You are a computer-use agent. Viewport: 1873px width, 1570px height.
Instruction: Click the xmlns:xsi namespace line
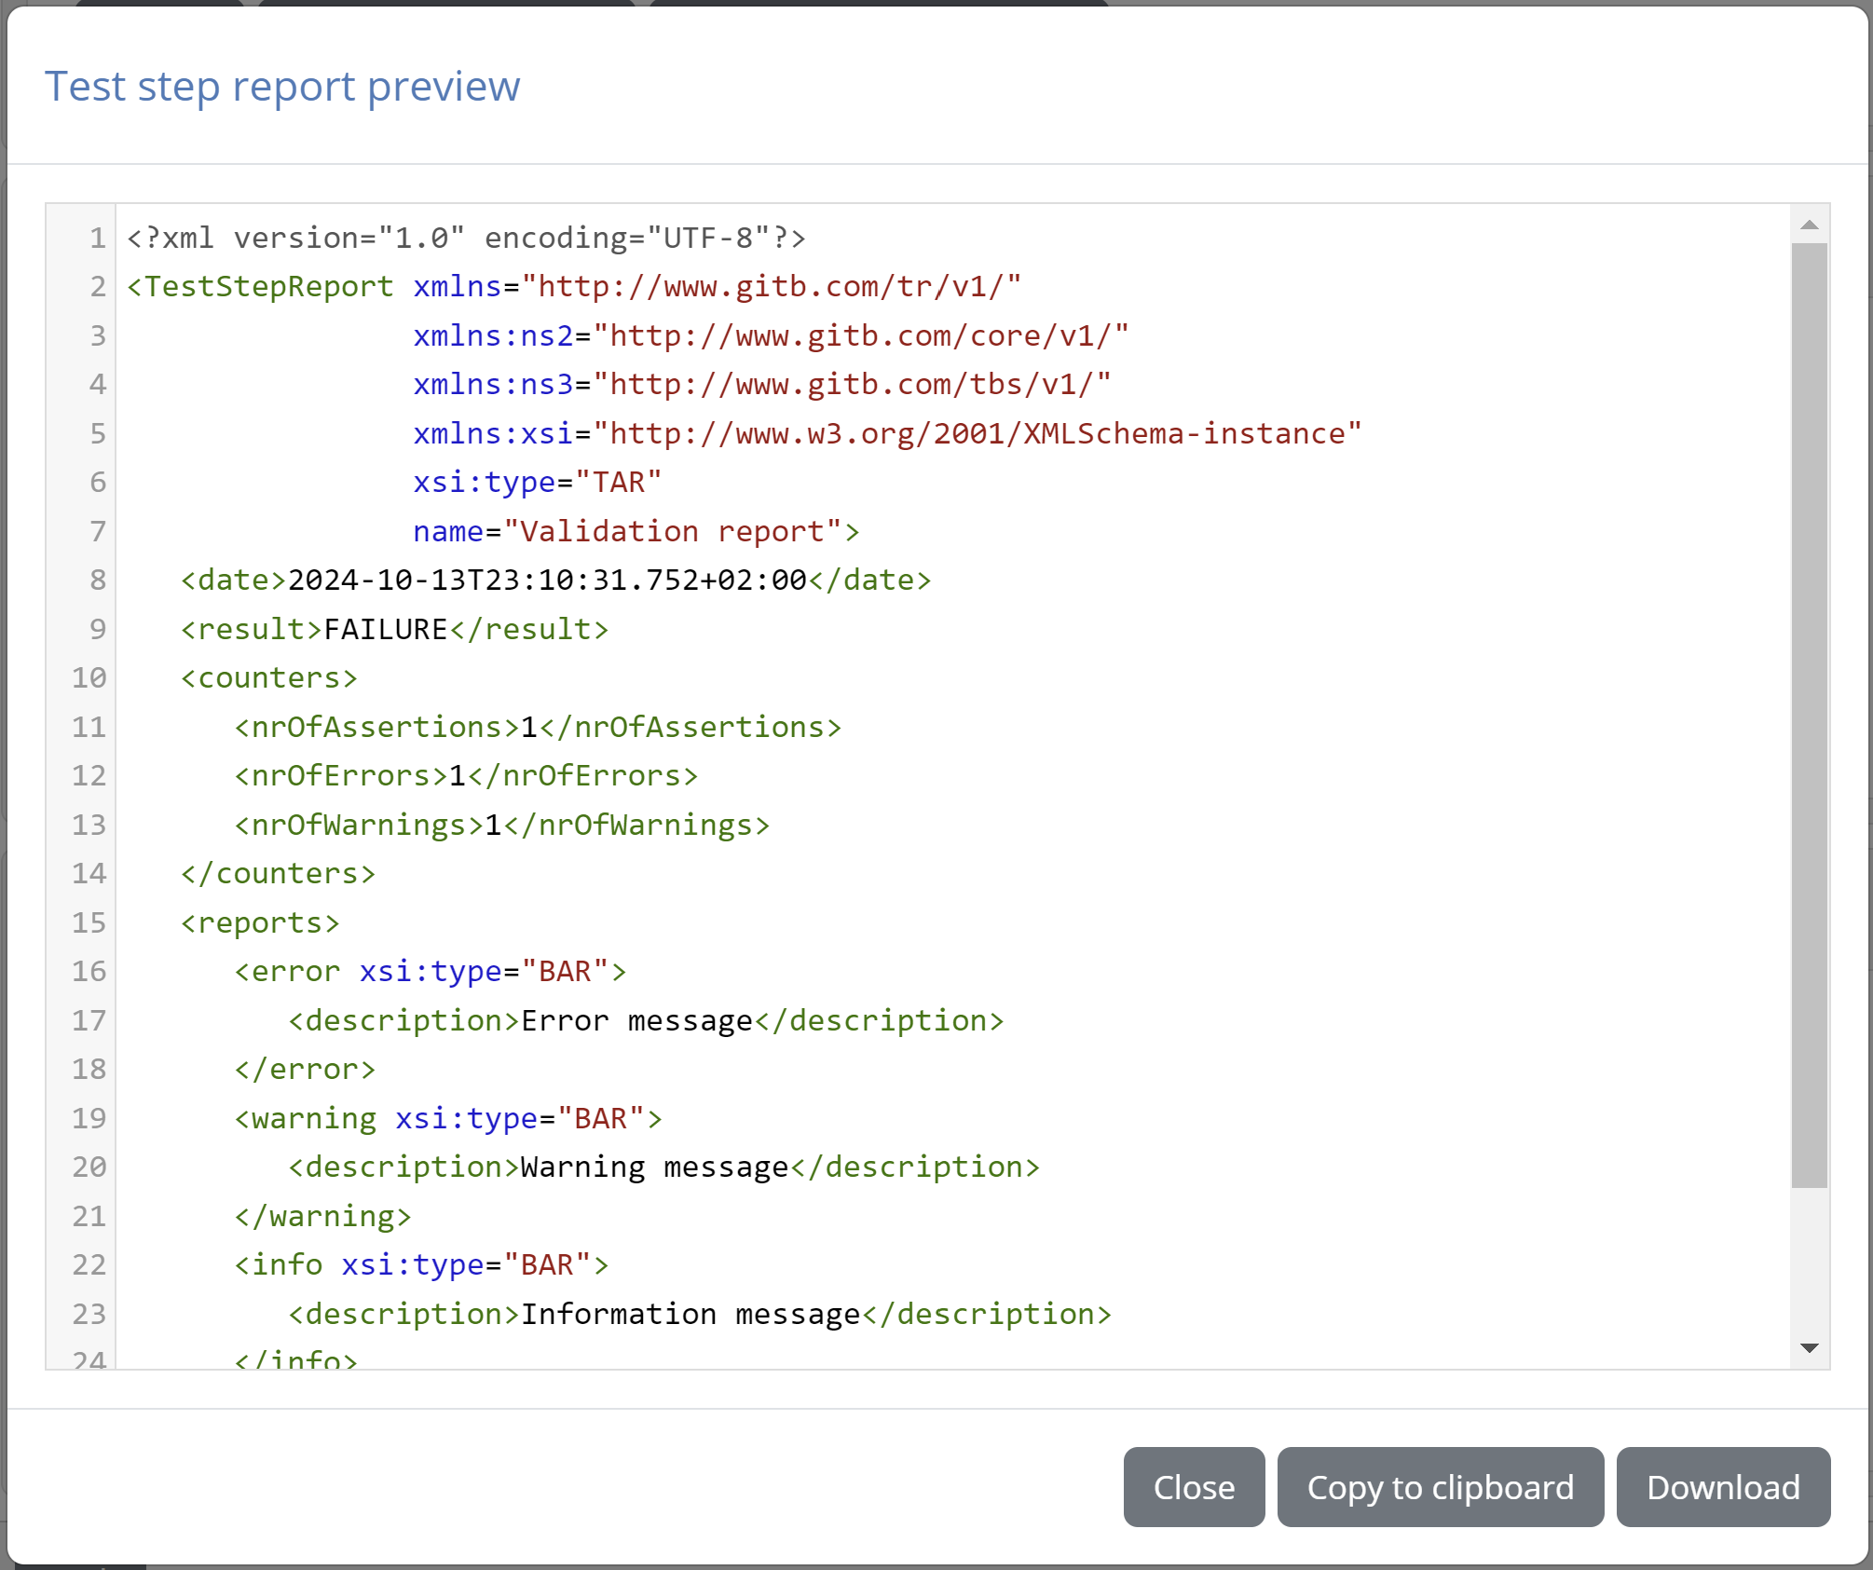pyautogui.click(x=887, y=433)
